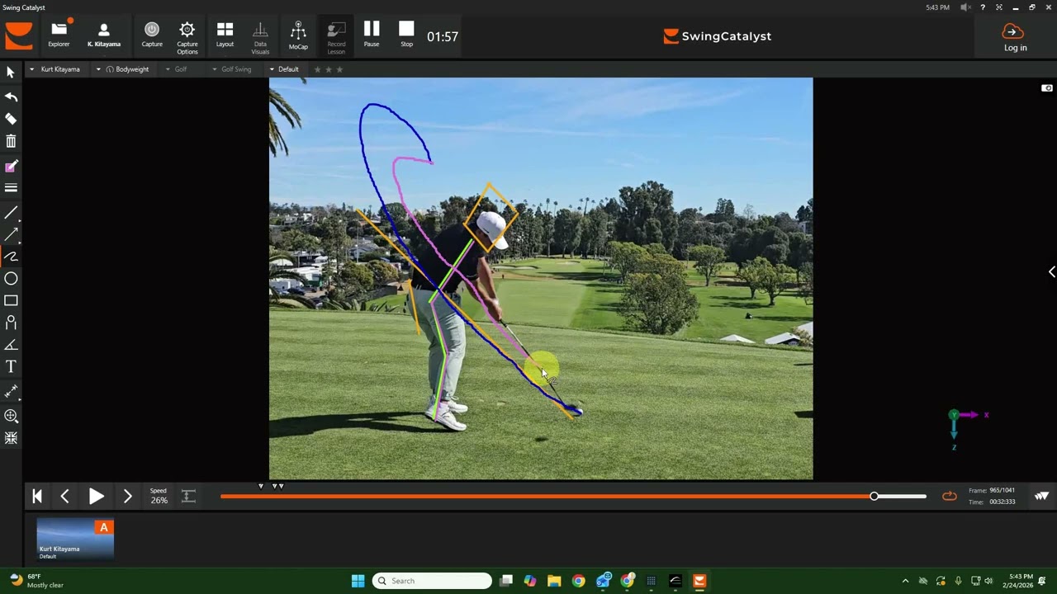Choose the eraser tool

point(11,119)
